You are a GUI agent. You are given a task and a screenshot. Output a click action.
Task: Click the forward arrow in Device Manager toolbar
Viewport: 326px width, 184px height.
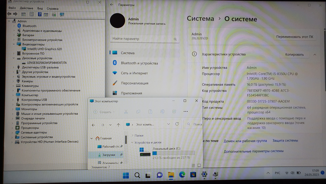pyautogui.click(x=15, y=14)
